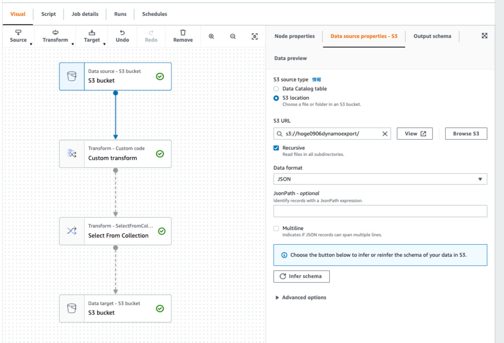Select the Data target S3 bucket node icon
504x343 pixels.
coord(72,308)
